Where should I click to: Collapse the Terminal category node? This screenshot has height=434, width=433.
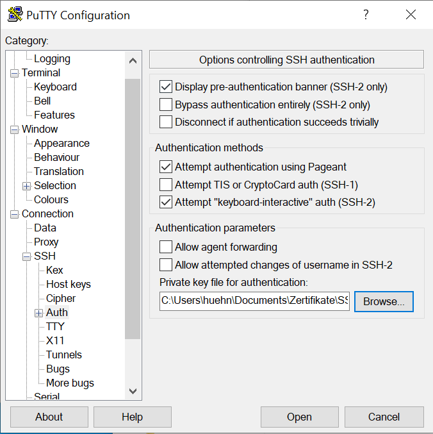tap(14, 73)
